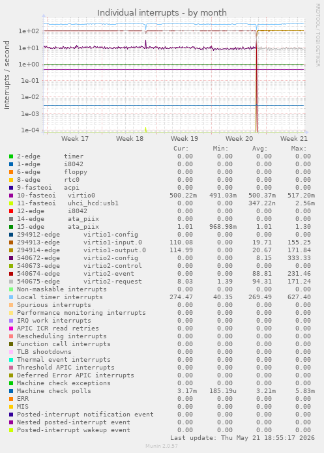The image size is (324, 453).
Task: Click the dark red virtio2-event swatch
Action: [x=11, y=274]
